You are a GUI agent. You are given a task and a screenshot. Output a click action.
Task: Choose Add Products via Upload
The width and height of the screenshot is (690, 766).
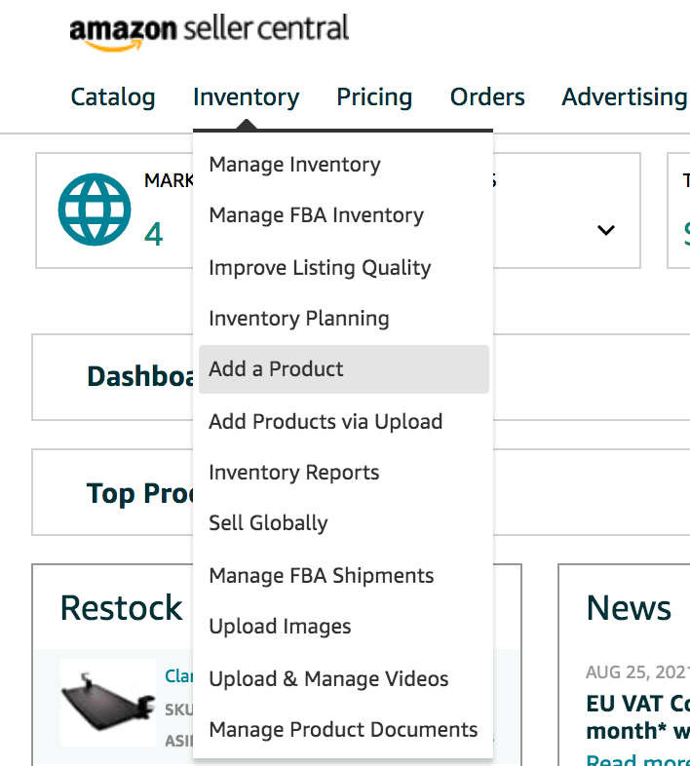pyautogui.click(x=326, y=422)
